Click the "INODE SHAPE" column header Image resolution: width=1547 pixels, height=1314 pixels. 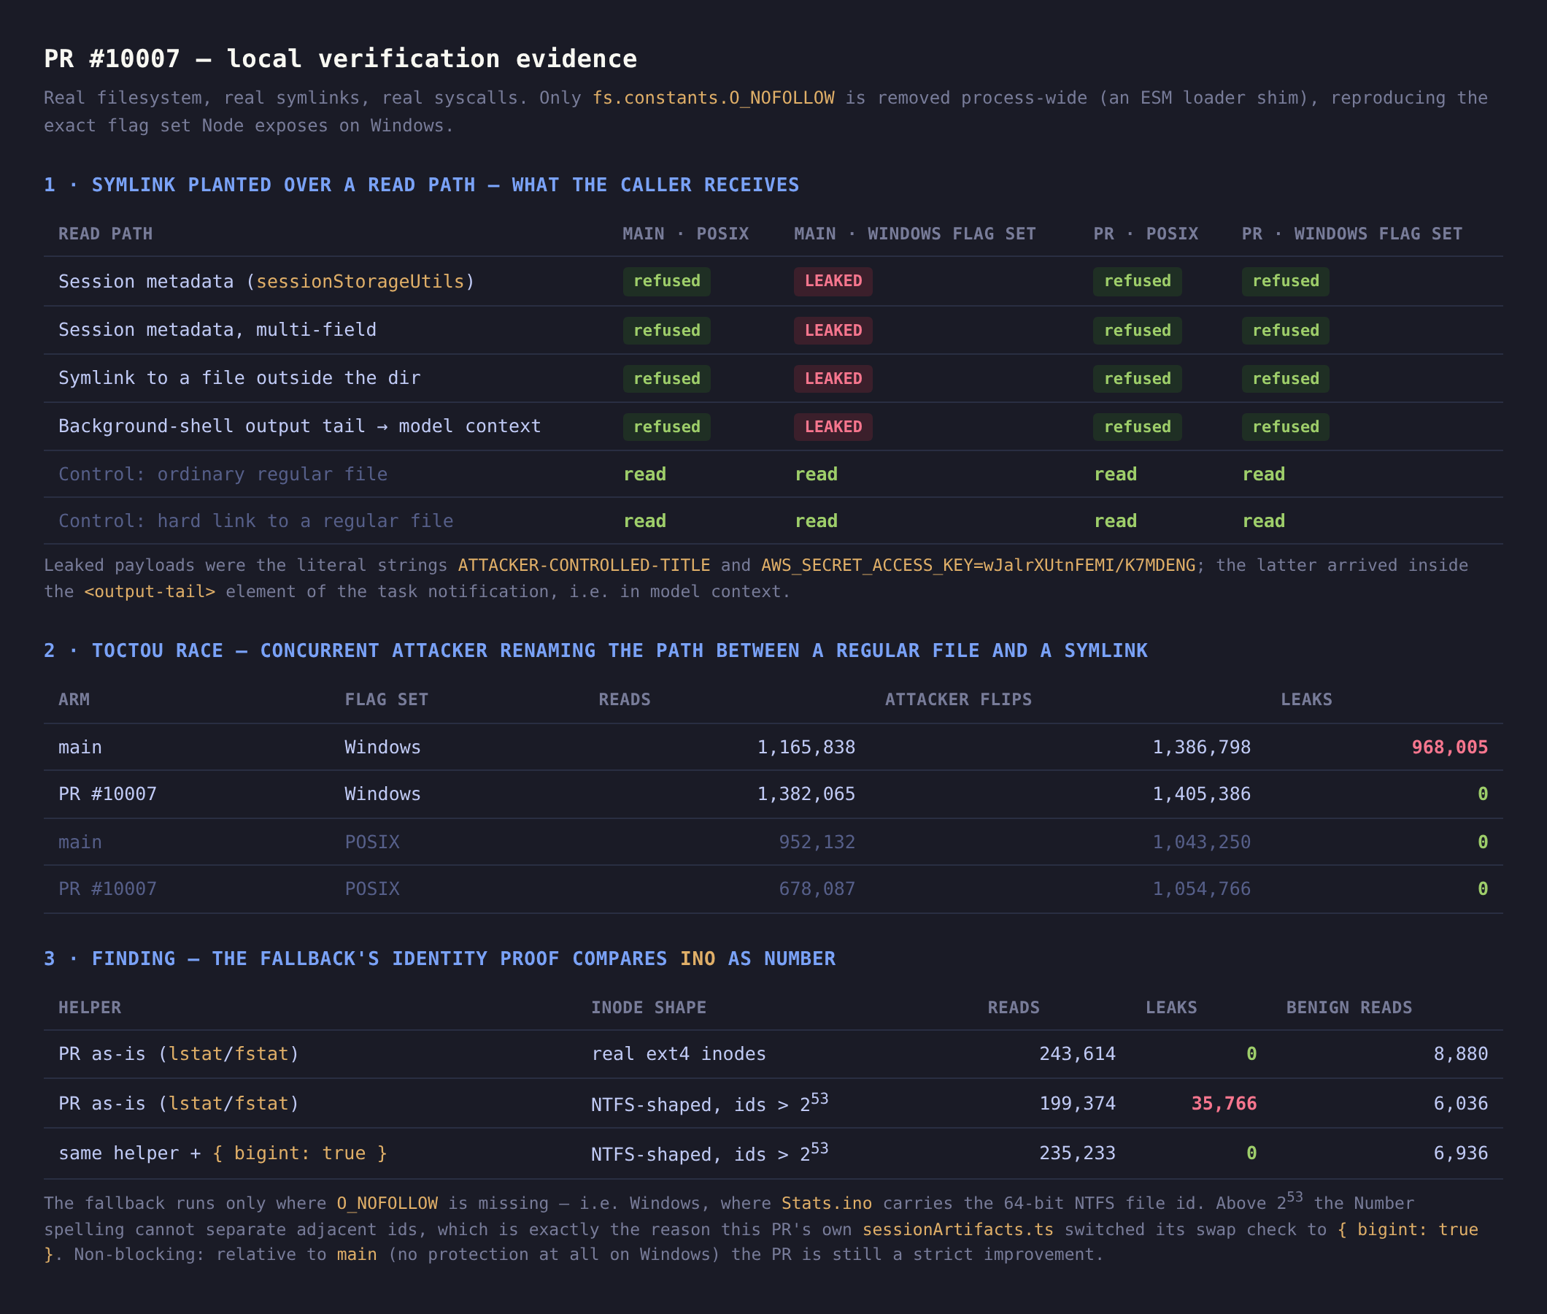point(649,1008)
